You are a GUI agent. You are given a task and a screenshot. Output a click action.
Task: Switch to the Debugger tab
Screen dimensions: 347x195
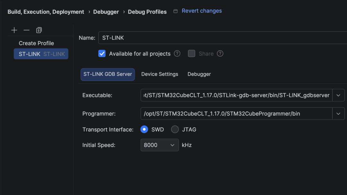point(199,74)
